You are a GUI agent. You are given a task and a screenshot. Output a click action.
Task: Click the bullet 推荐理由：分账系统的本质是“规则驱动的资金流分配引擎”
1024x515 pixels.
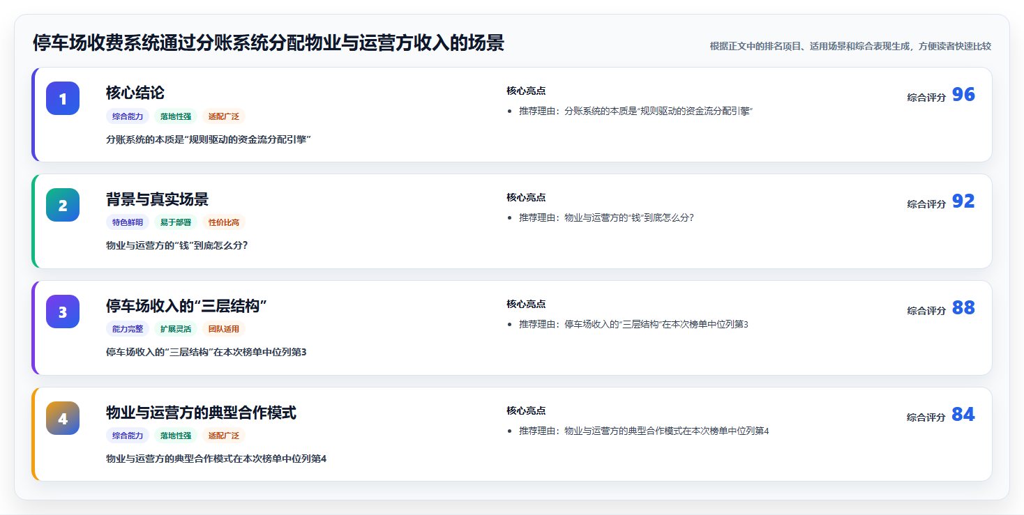pyautogui.click(x=636, y=112)
